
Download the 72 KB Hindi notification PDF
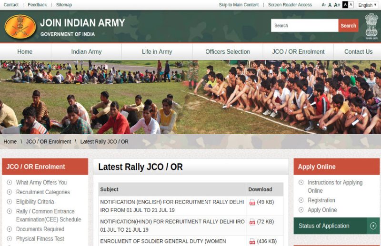tap(252, 222)
